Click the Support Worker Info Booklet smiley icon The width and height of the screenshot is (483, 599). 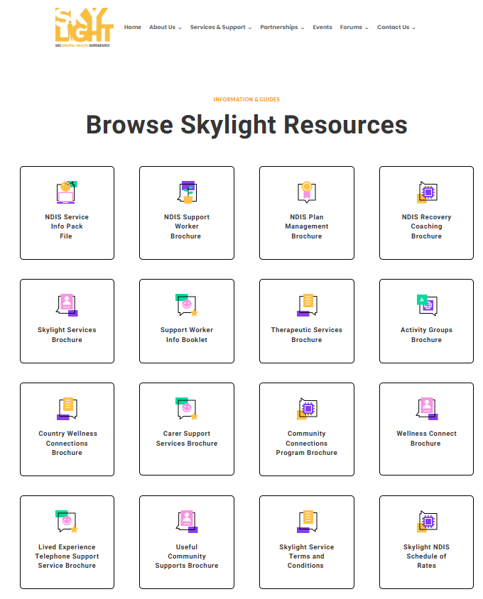point(187,305)
